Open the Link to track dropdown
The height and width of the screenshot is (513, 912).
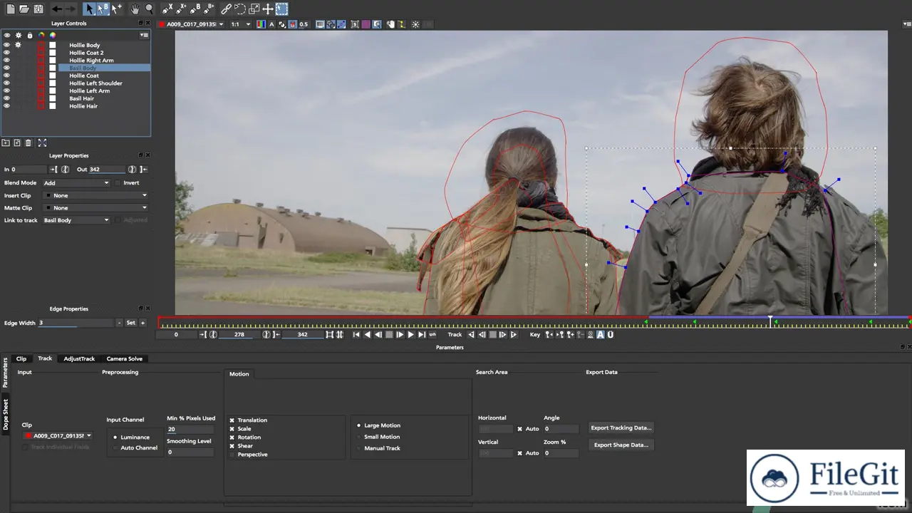[x=76, y=220]
